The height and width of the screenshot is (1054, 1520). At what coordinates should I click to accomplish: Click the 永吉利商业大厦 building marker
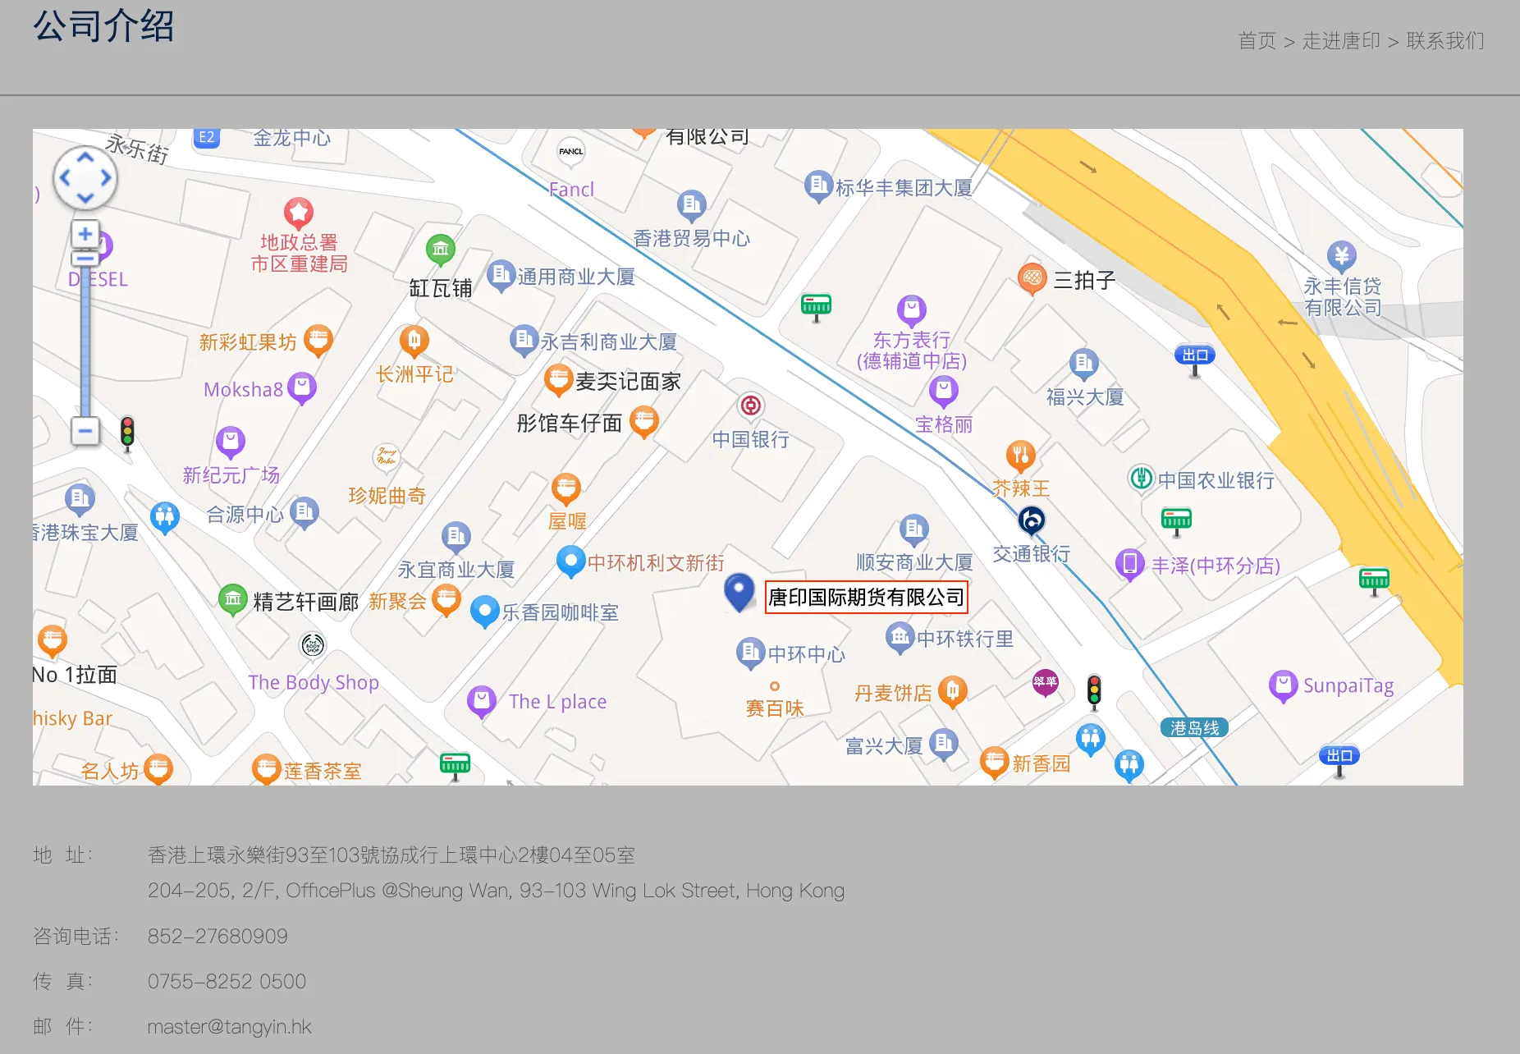click(x=524, y=341)
